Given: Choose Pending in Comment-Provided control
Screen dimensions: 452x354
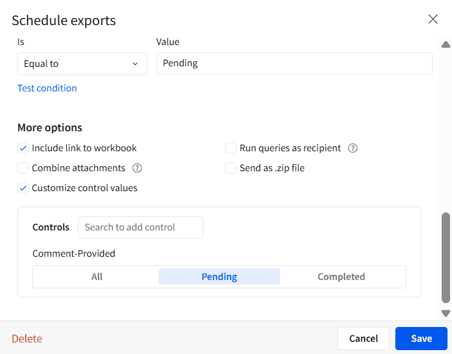Looking at the screenshot, I should (219, 277).
